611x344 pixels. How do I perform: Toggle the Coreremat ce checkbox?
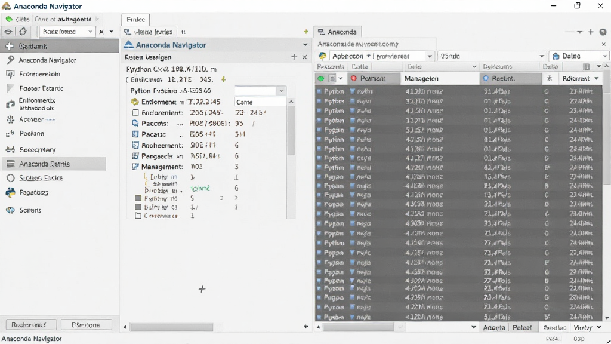138,216
